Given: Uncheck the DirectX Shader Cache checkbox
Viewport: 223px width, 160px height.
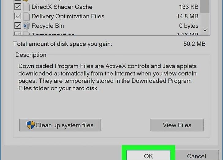Looking at the screenshot, I should click(x=18, y=7).
